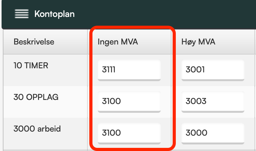Viewport: 256px width, 151px height.
Task: Click blank space below the 10 TIMER label
Action: click(x=45, y=78)
